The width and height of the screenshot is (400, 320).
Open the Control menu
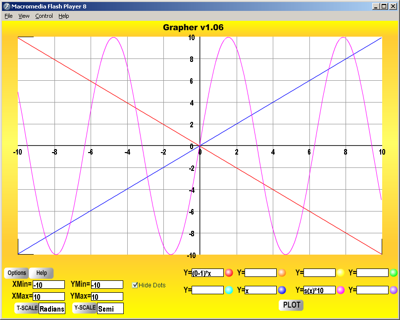[x=44, y=16]
